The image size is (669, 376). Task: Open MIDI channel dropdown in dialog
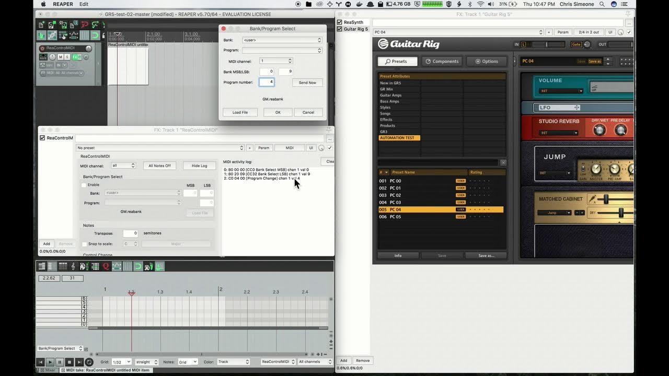point(276,61)
